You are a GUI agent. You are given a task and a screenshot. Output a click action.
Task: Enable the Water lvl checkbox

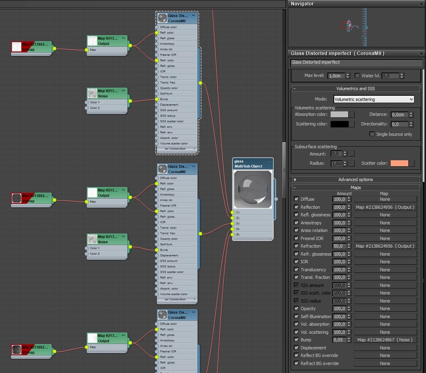click(356, 75)
